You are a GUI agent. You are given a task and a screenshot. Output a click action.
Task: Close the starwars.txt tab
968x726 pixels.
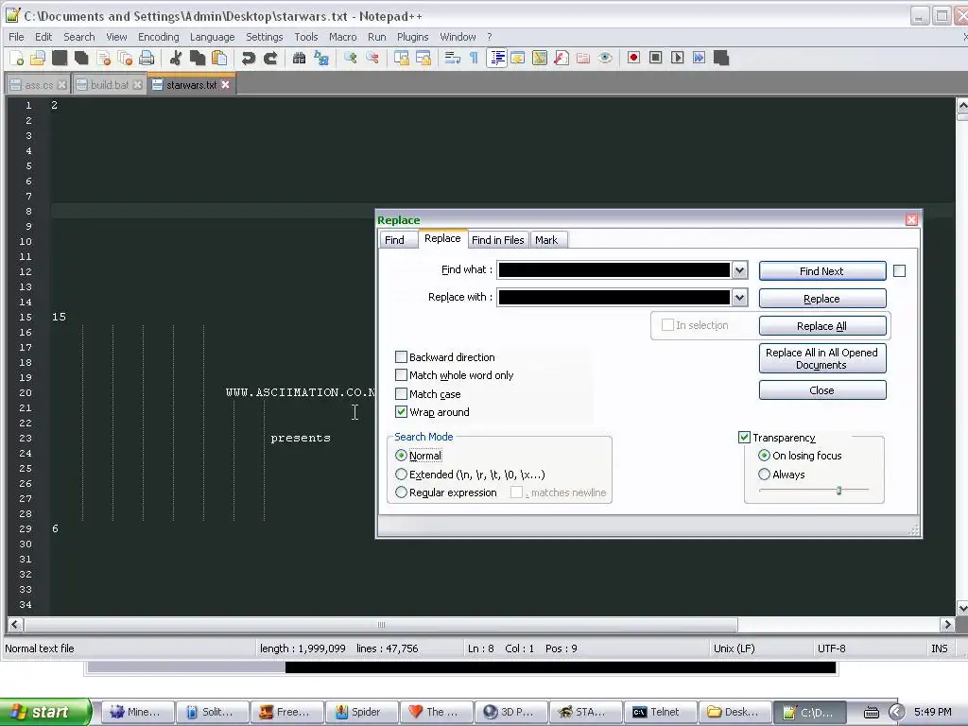click(225, 84)
